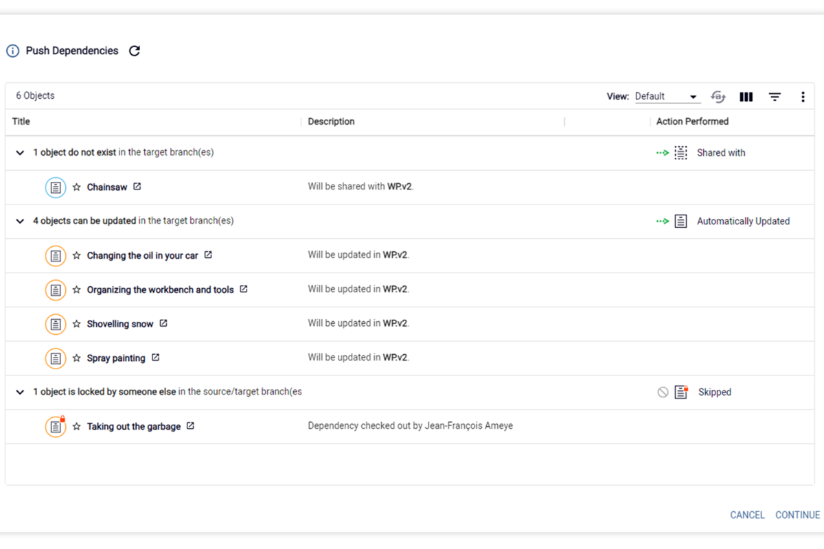Click the Skipped locked document icon
The width and height of the screenshot is (824, 549).
(681, 393)
